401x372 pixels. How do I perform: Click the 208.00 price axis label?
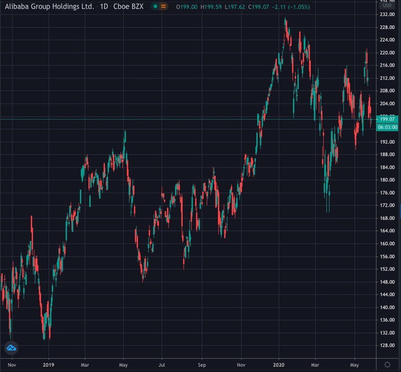(387, 91)
